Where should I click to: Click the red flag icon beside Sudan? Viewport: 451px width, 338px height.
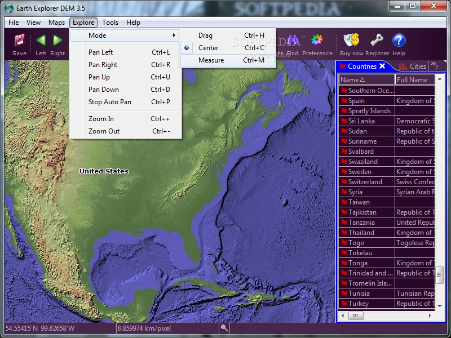tap(344, 131)
